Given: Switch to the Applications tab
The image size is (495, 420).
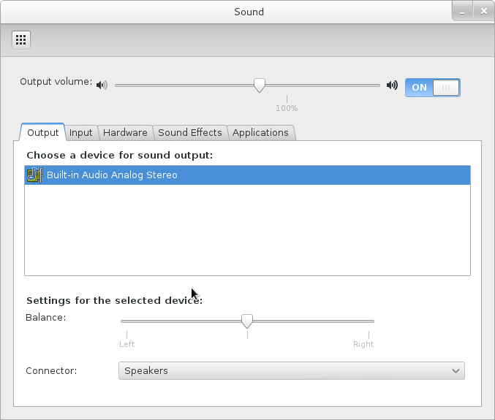Looking at the screenshot, I should coord(260,133).
